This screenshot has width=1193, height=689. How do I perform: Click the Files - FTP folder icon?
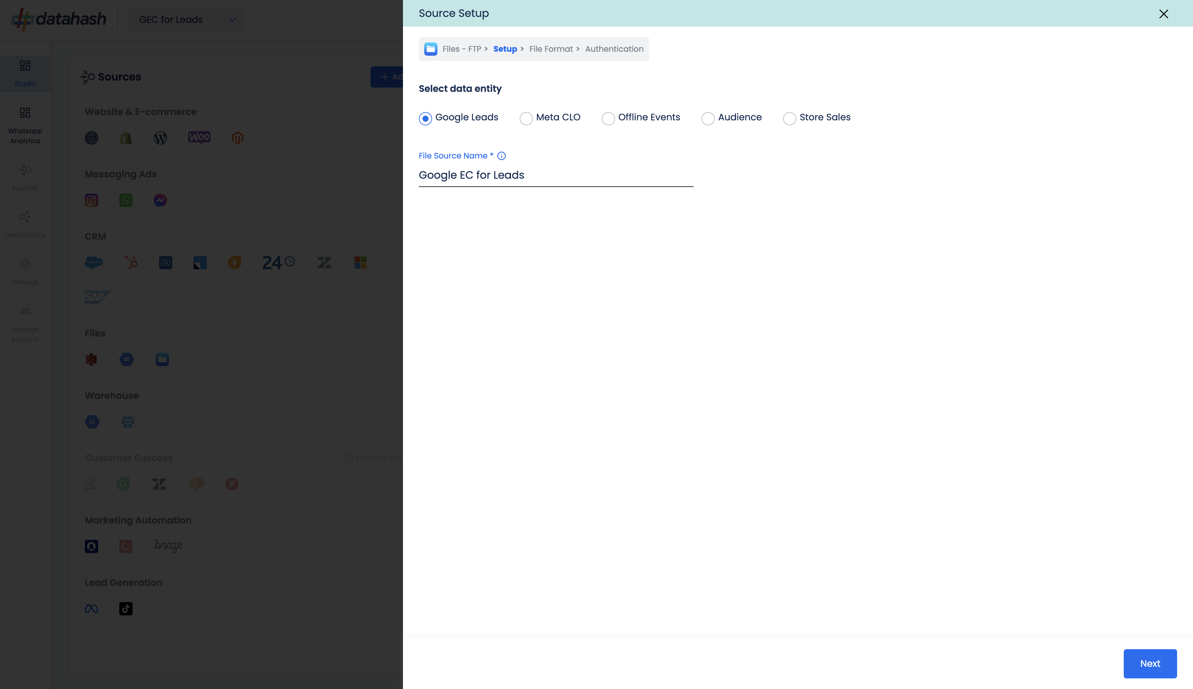point(430,49)
